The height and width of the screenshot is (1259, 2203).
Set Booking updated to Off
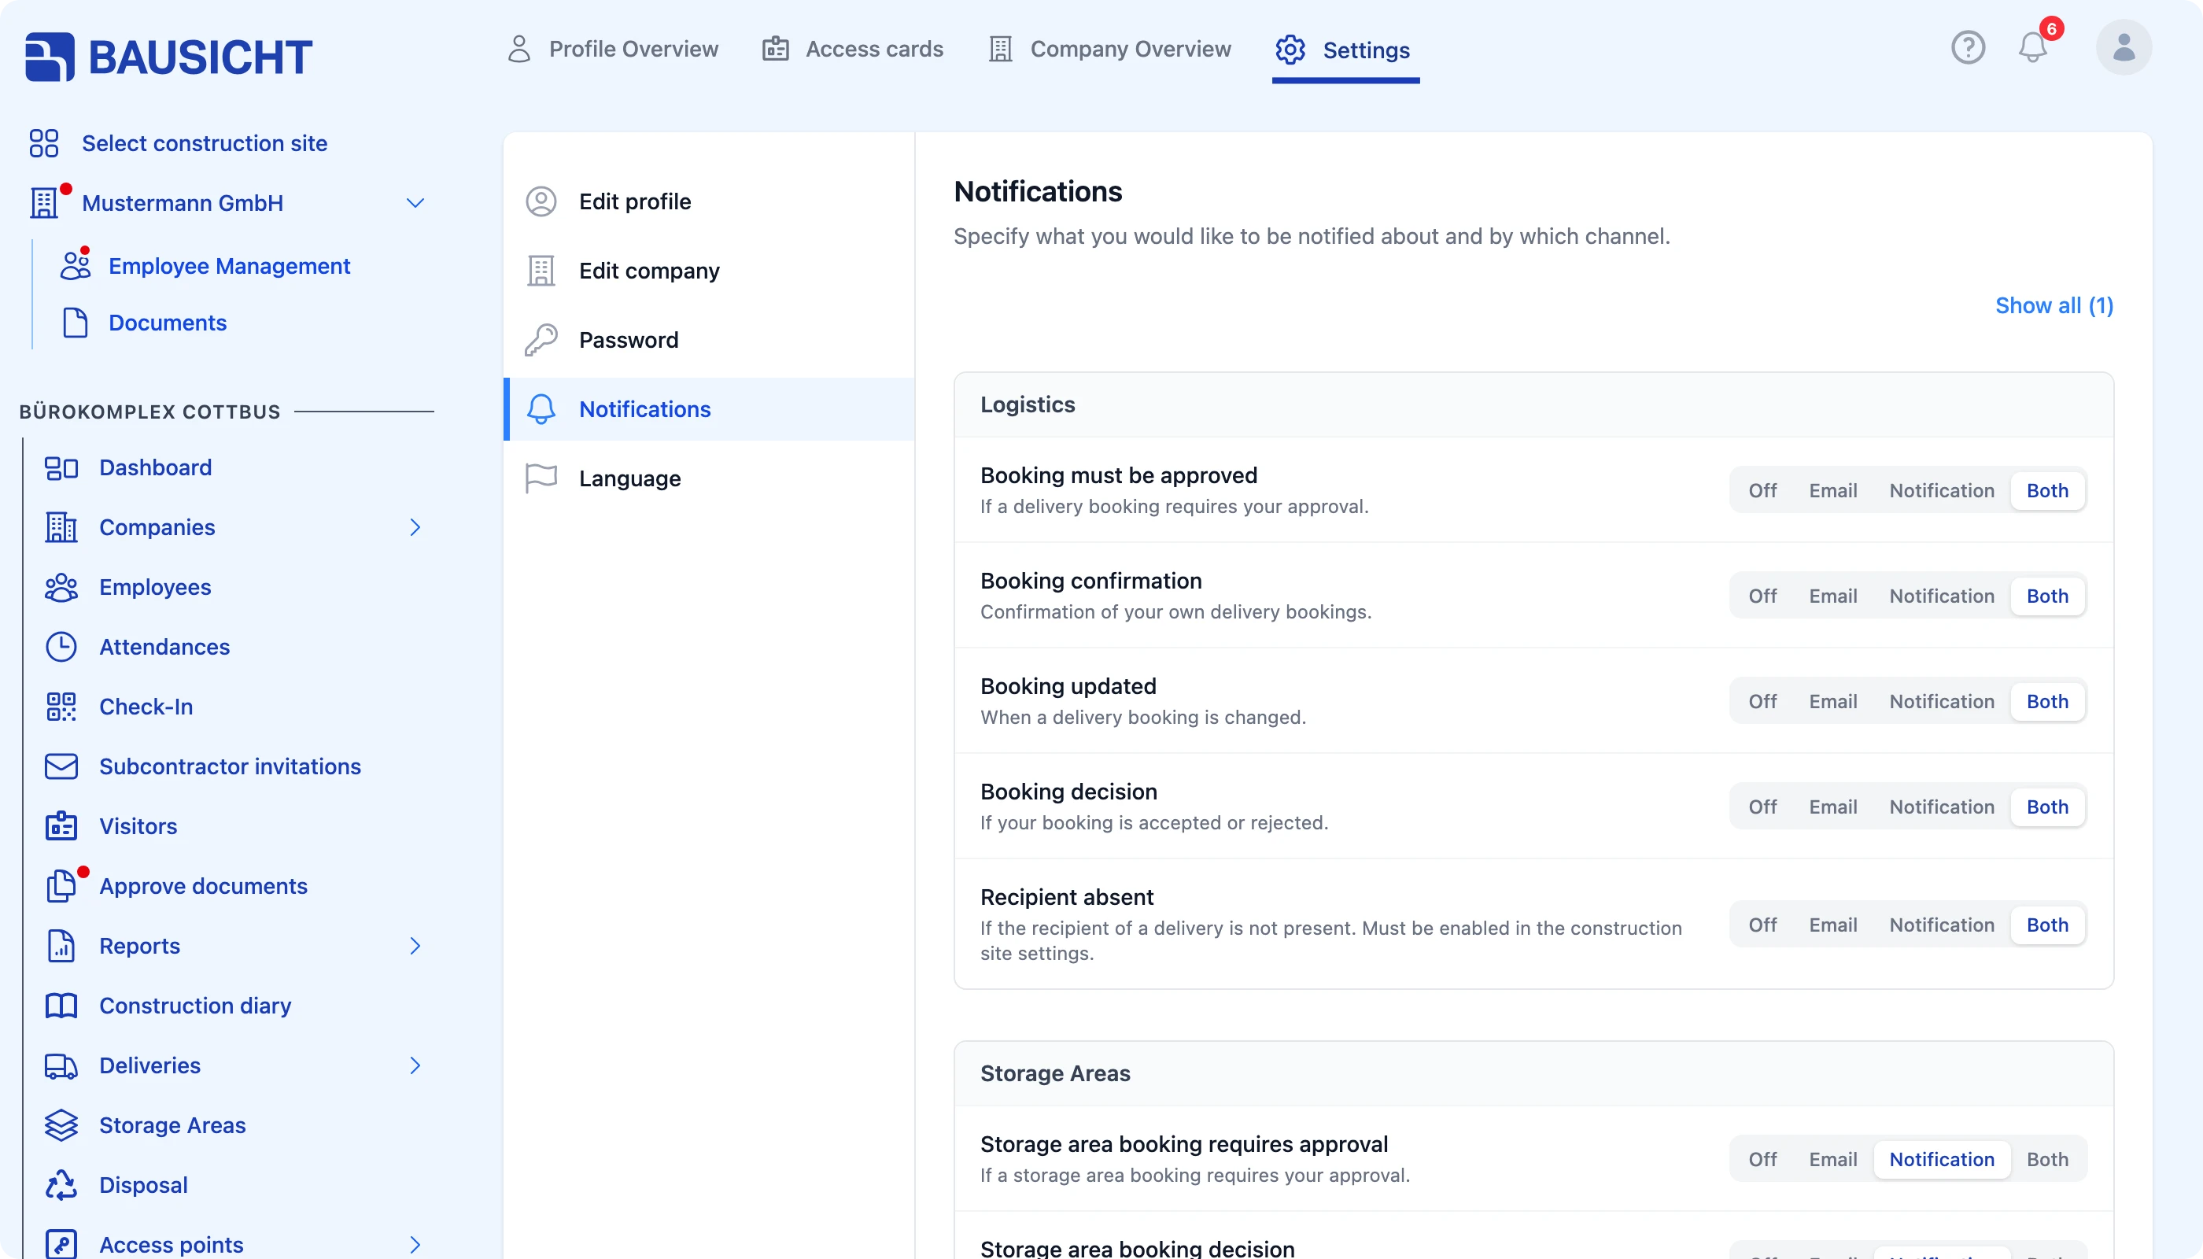[1762, 701]
